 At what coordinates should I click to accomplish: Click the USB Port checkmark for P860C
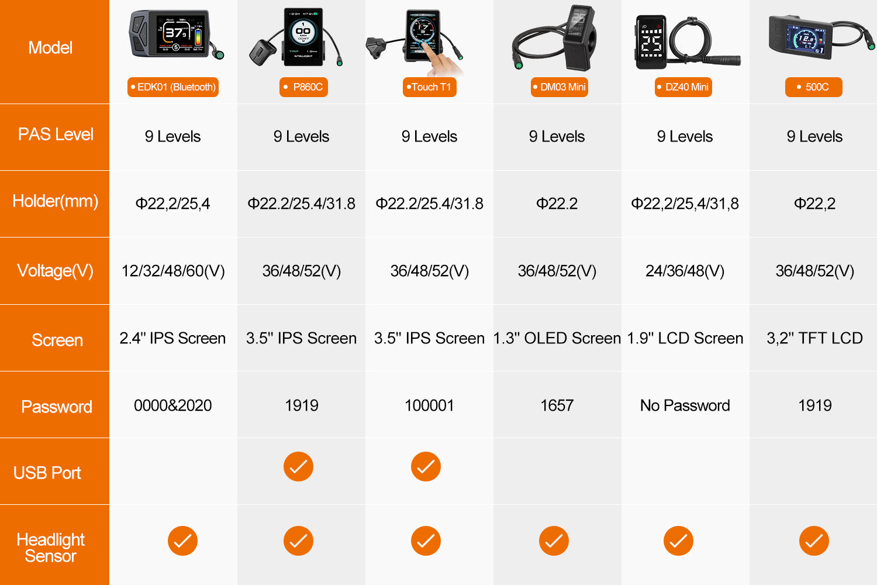[298, 466]
